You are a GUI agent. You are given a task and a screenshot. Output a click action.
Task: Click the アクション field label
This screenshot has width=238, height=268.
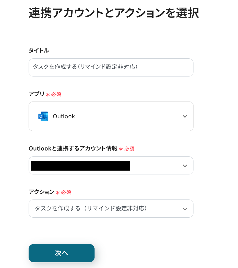[41, 192]
